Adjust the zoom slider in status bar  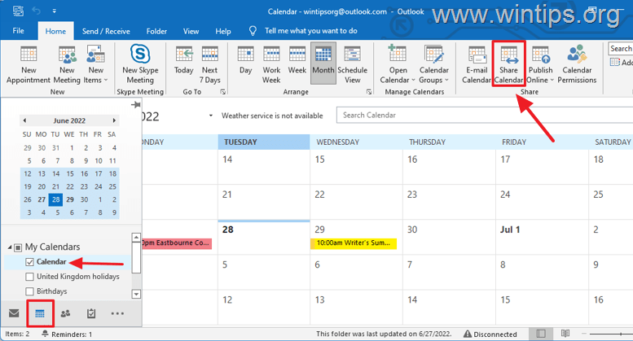611,334
